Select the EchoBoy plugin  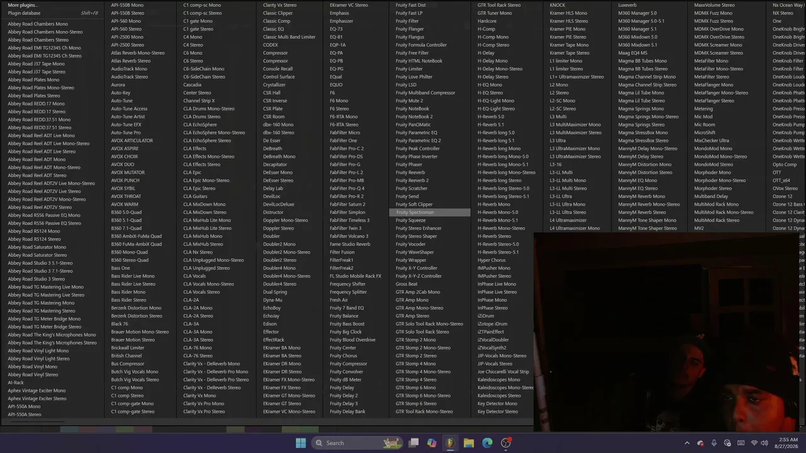click(x=272, y=308)
